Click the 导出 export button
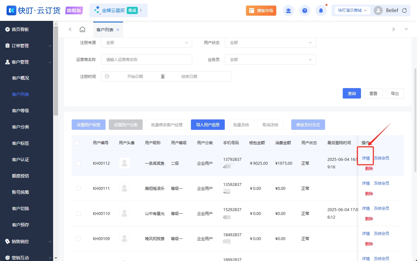The width and height of the screenshot is (417, 261). click(395, 93)
